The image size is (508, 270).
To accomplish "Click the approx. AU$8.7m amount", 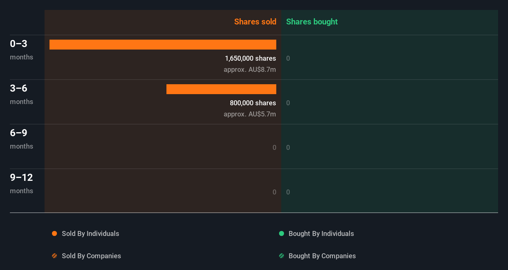I will click(250, 69).
